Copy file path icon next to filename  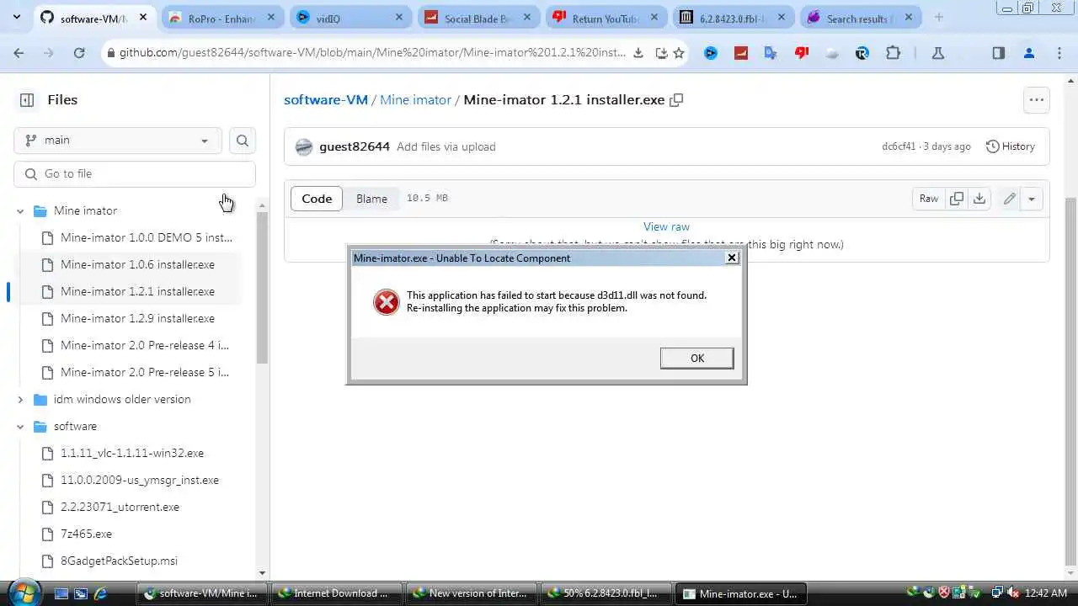coord(676,99)
